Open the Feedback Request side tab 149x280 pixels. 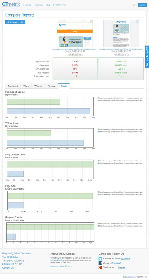[147, 57]
